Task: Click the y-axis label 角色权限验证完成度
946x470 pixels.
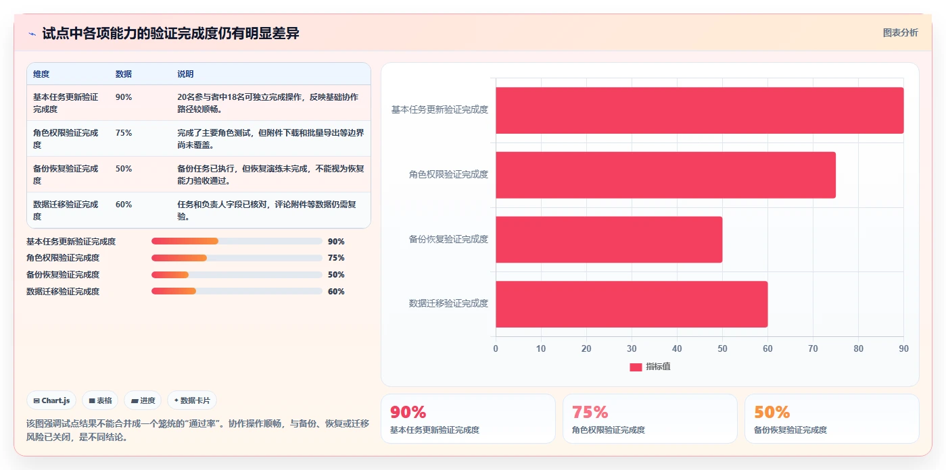Action: pyautogui.click(x=448, y=174)
